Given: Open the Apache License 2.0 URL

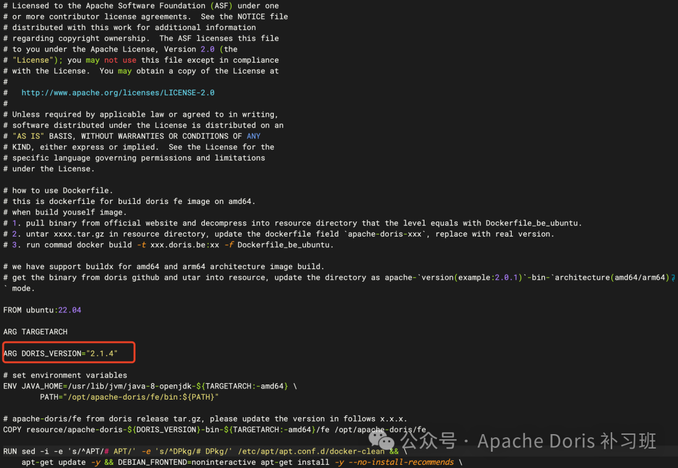Looking at the screenshot, I should [117, 92].
